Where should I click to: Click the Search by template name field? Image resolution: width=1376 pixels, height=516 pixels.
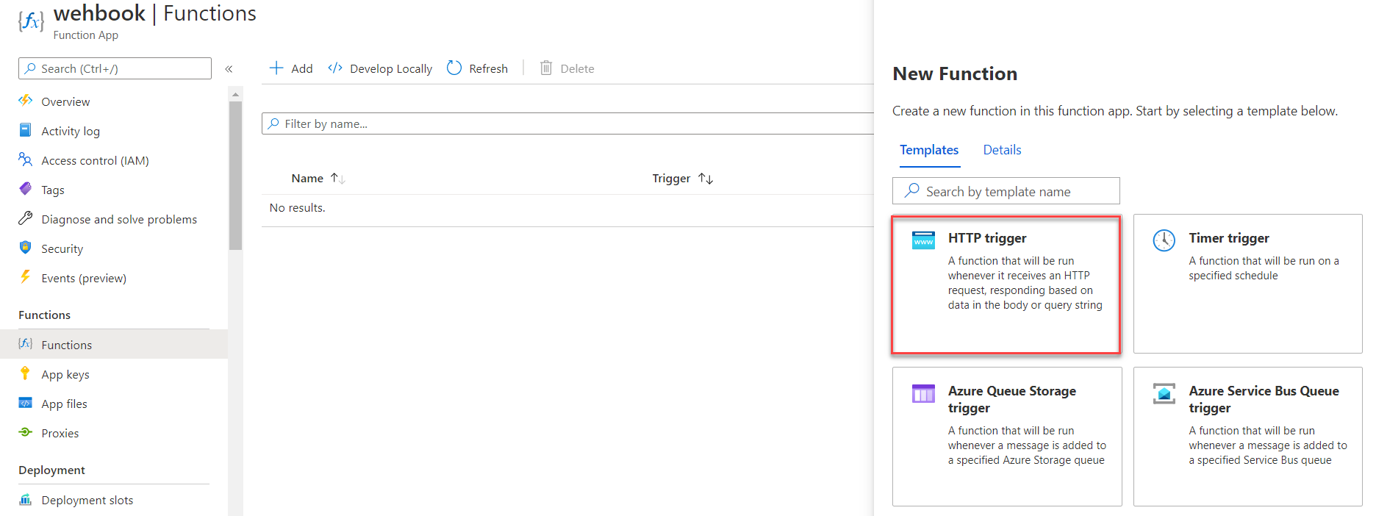(x=1006, y=191)
